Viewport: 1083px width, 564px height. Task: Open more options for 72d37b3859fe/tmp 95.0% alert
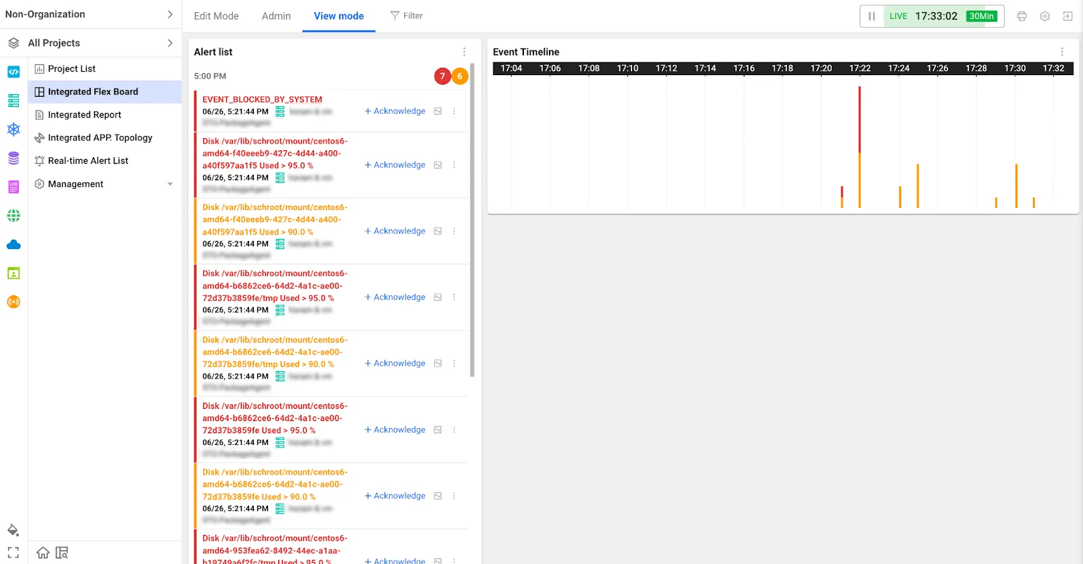click(x=454, y=297)
